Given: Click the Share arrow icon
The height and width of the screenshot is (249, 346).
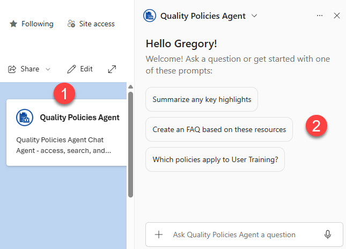Looking at the screenshot, I should [12, 69].
